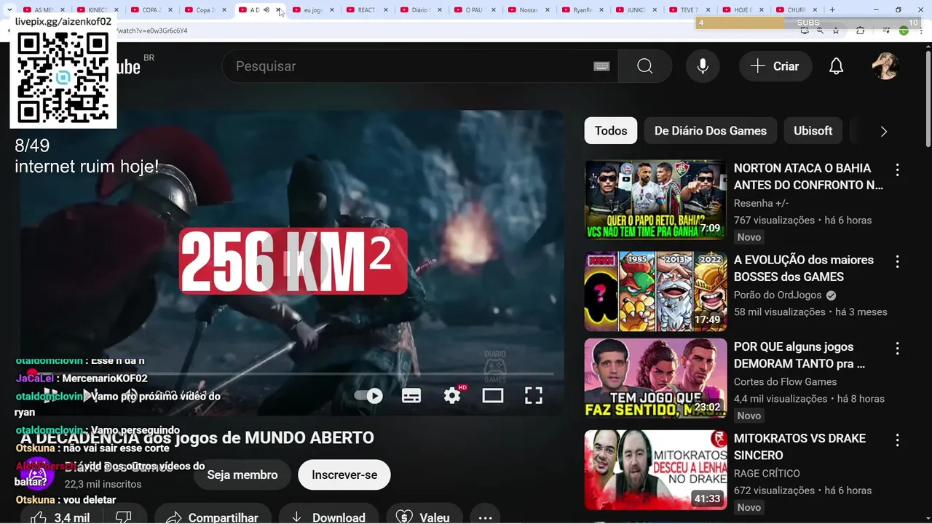Open title POR QUE alguns jogos DEMORAM TANTO

[x=799, y=355]
